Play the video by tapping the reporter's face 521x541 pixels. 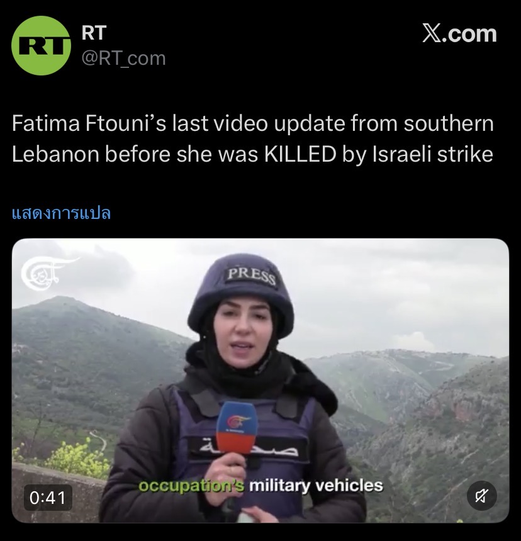click(242, 332)
